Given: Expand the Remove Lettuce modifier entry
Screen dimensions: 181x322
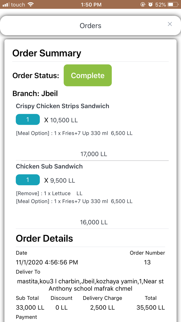Looking at the screenshot, I should (48, 193).
